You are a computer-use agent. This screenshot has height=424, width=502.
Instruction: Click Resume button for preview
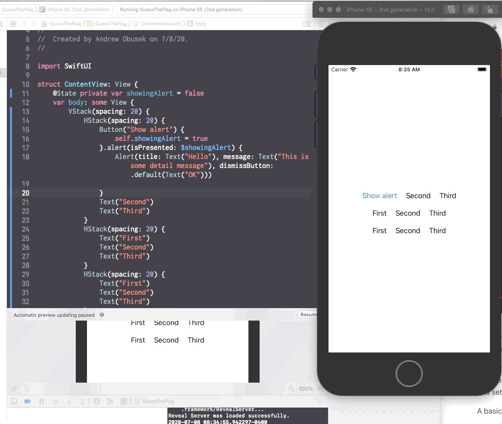(308, 315)
